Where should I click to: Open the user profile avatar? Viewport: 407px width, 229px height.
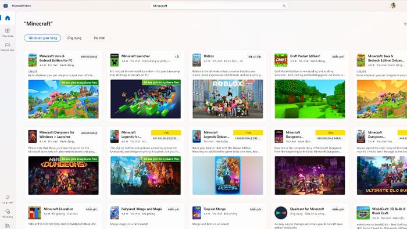click(x=392, y=6)
